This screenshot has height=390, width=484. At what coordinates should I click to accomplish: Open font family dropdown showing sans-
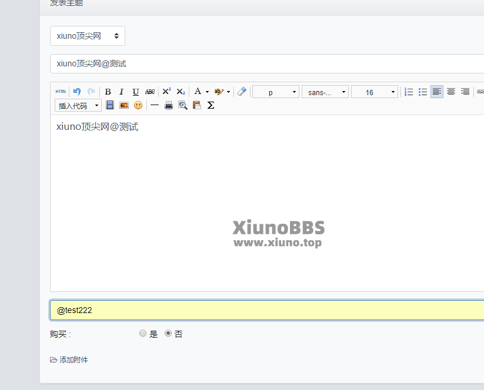[x=325, y=92]
